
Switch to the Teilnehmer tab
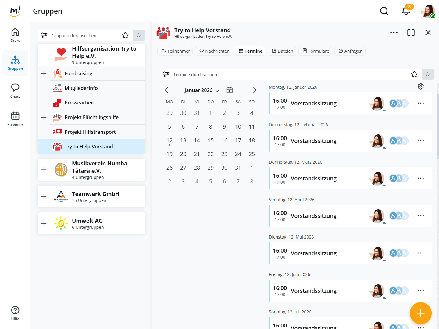tap(175, 51)
